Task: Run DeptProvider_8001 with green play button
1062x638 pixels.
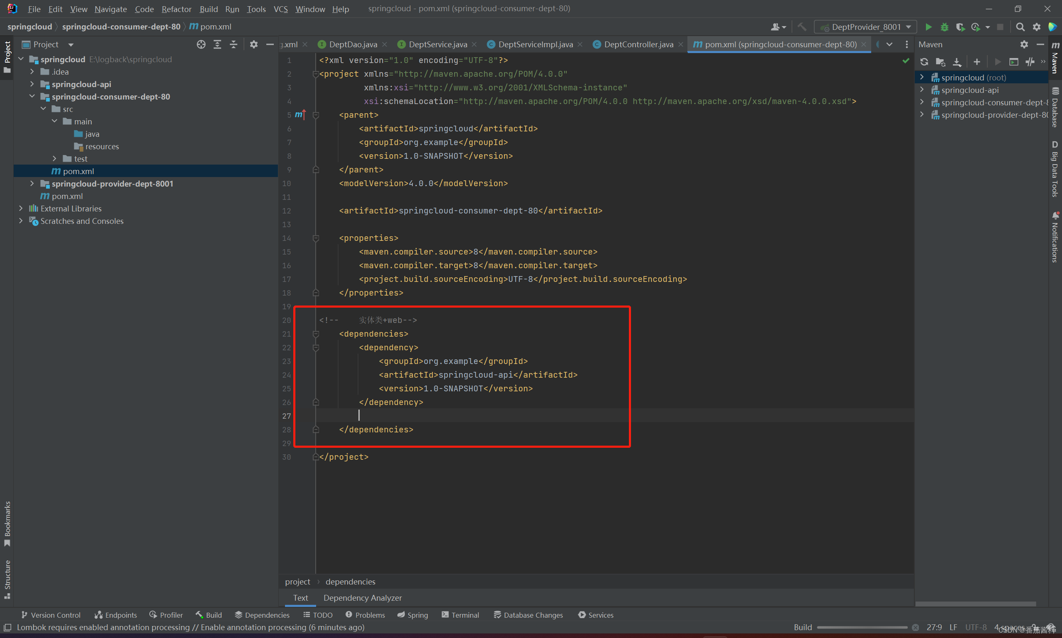Action: (x=928, y=27)
